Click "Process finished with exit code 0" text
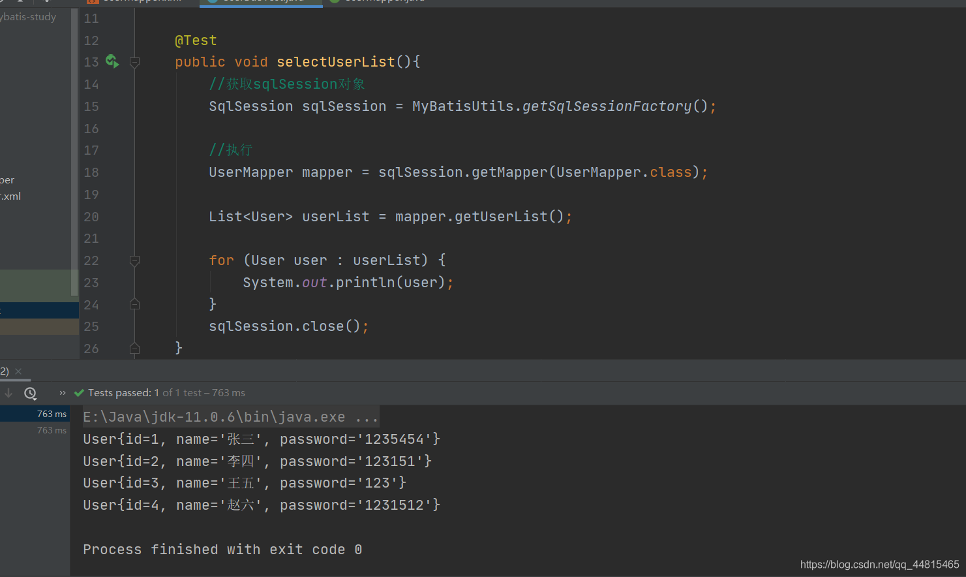The image size is (966, 577). [222, 550]
